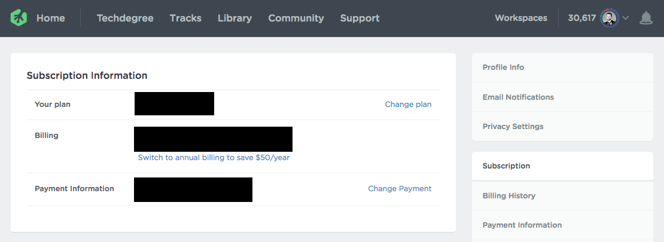Click the user profile avatar picture
The image size is (664, 242).
coord(610,18)
